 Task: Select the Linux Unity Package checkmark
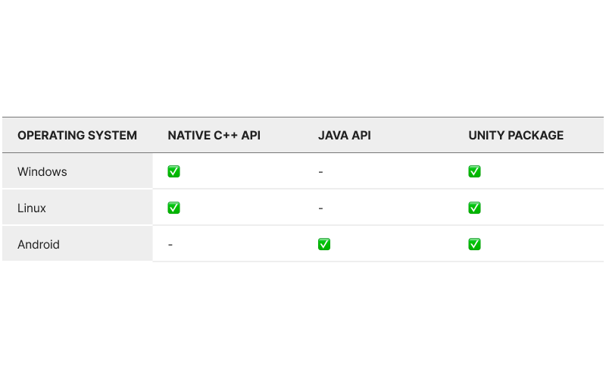coord(474,208)
